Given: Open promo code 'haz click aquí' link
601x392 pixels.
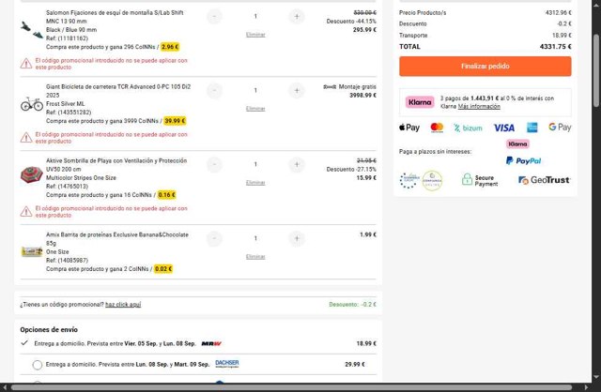Looking at the screenshot, I should coord(123,305).
